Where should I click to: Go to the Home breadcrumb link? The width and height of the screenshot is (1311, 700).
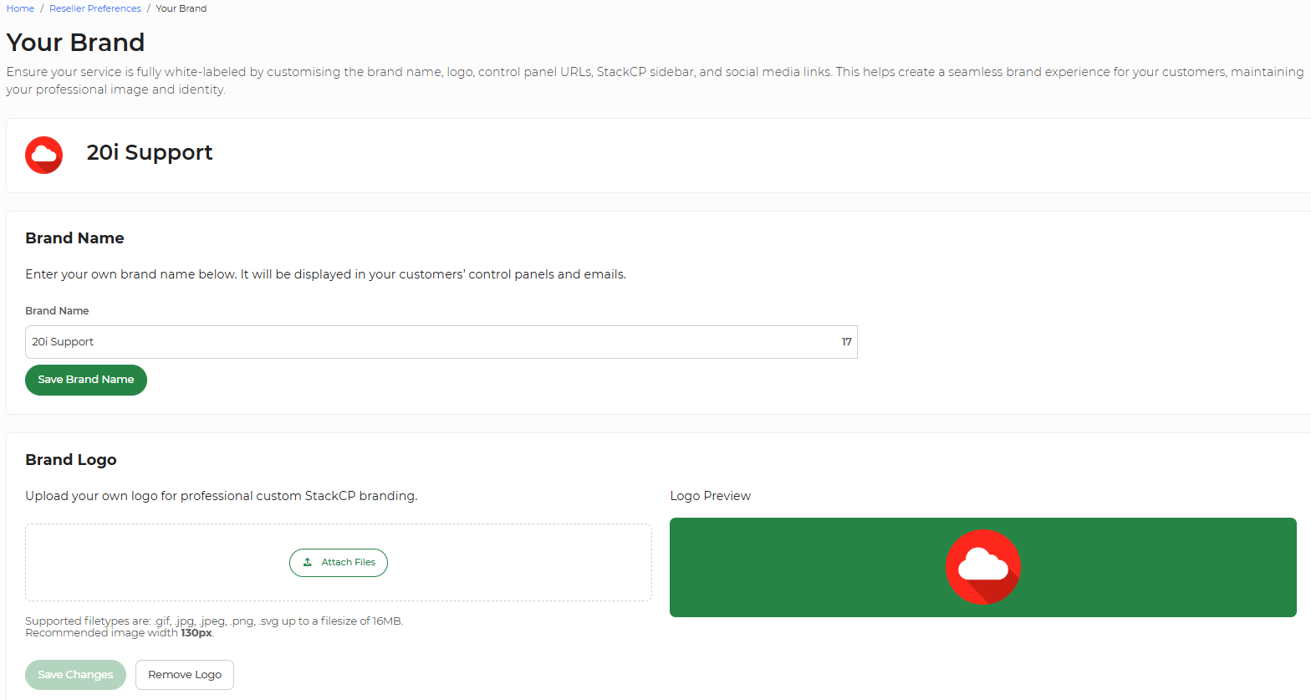pos(20,8)
